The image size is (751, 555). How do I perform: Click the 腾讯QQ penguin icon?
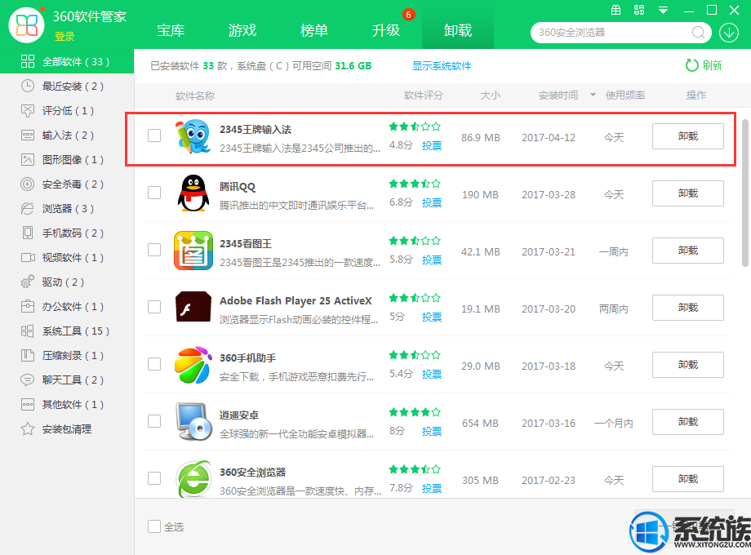(x=193, y=193)
